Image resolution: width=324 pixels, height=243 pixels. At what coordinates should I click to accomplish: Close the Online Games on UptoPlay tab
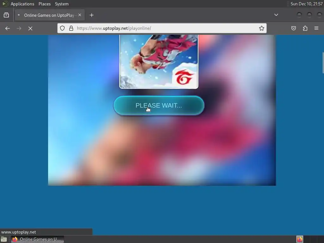[80, 15]
